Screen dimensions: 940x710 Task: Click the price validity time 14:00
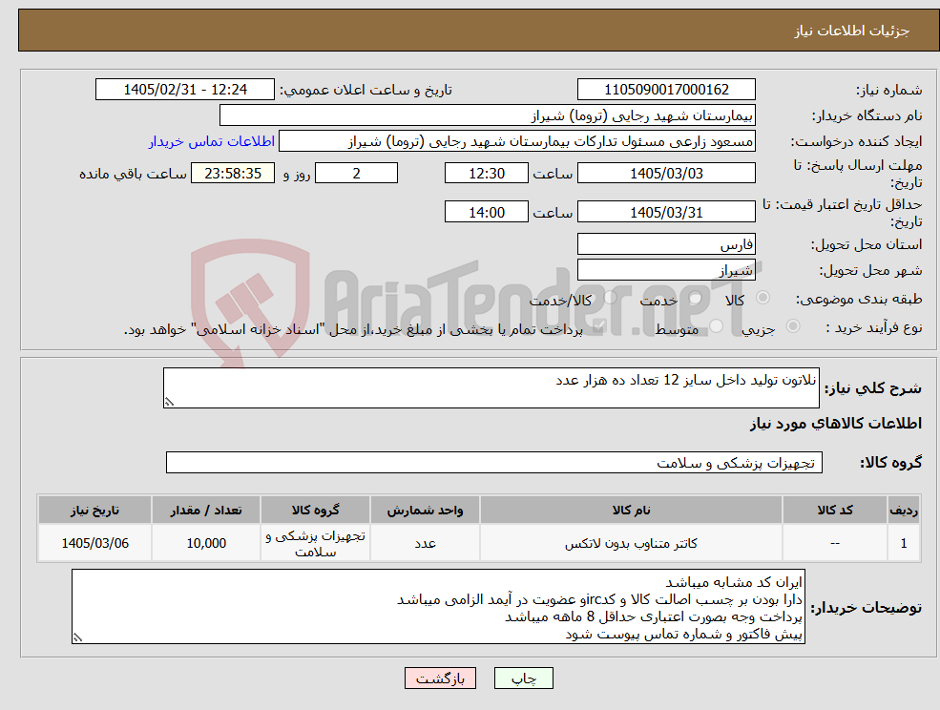[x=486, y=212]
